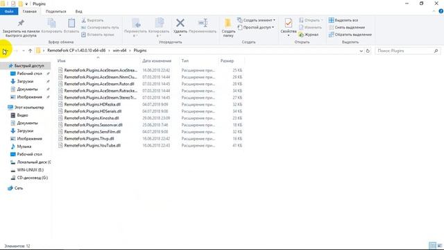Open Сеть network in sidebar
The width and height of the screenshot is (444, 250).
click(19, 188)
